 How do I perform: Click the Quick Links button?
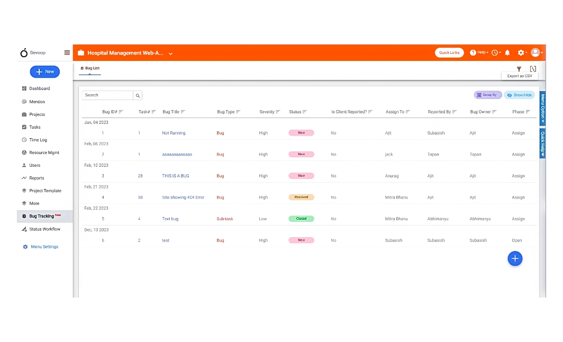(449, 52)
